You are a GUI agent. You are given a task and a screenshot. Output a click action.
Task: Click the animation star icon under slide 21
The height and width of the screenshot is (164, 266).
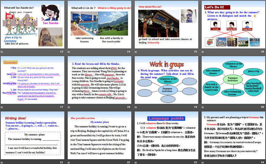(x=2, y=162)
